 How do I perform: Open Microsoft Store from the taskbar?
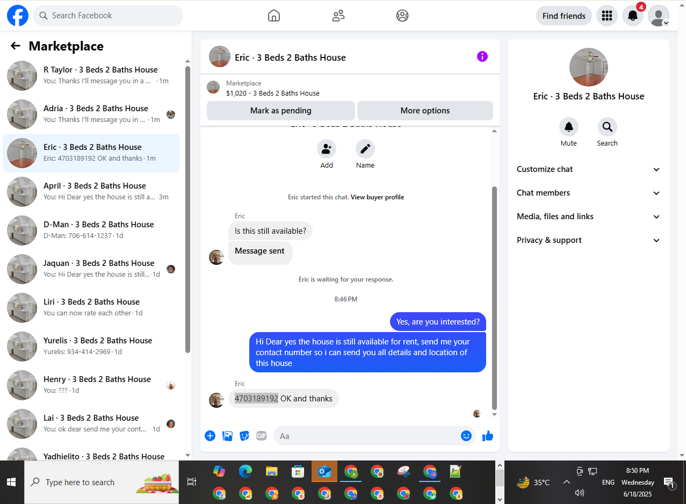tap(298, 471)
